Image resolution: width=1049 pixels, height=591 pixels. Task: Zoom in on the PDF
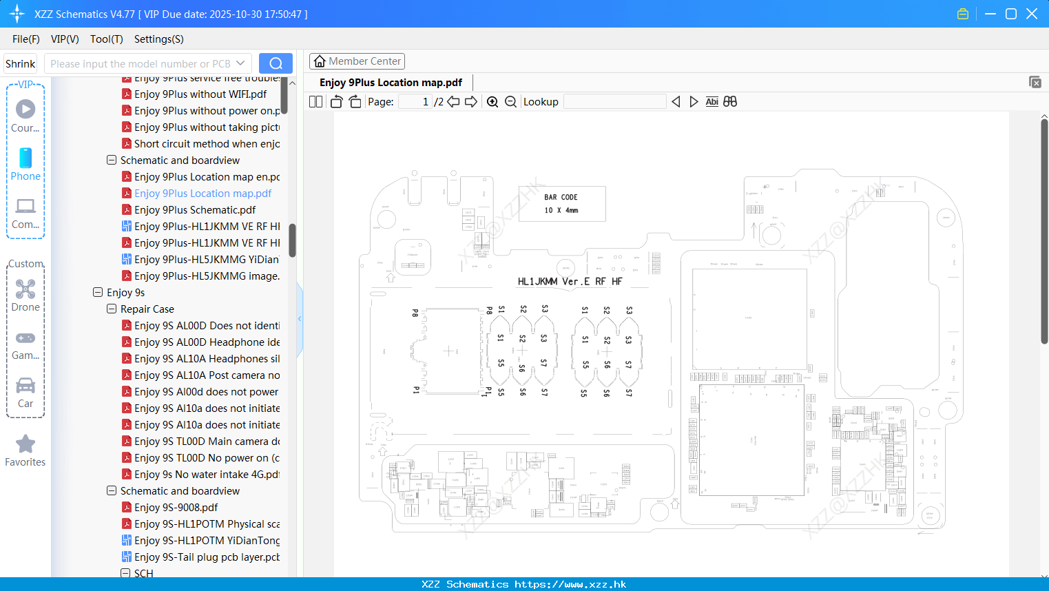(x=492, y=101)
